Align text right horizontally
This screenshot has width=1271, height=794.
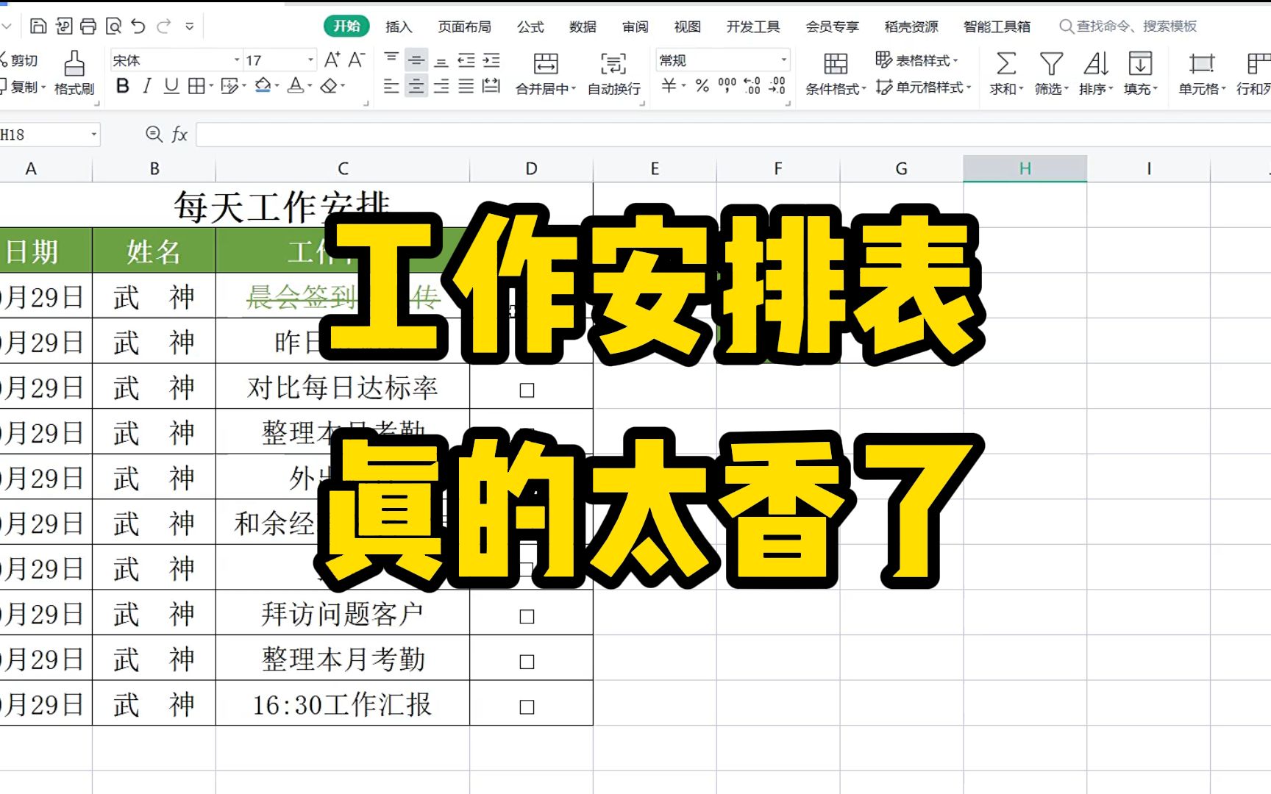tap(441, 86)
